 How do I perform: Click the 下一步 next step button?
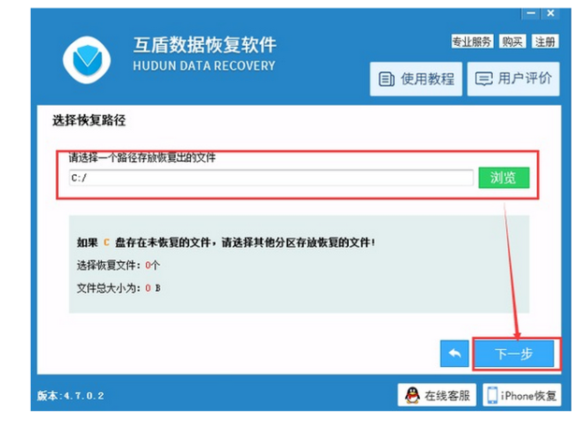515,354
